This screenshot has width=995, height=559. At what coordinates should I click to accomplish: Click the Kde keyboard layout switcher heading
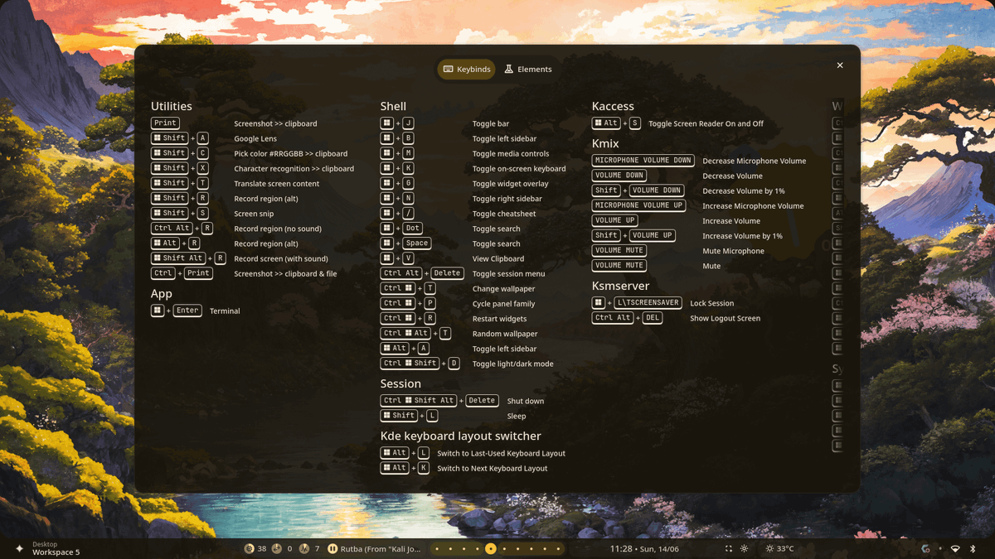pyautogui.click(x=461, y=436)
